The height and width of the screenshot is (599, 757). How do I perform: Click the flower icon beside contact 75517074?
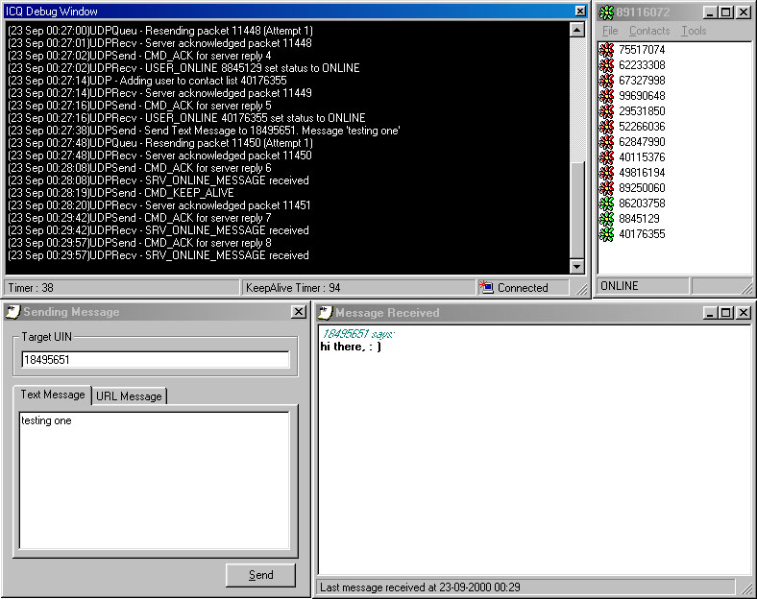coord(606,50)
